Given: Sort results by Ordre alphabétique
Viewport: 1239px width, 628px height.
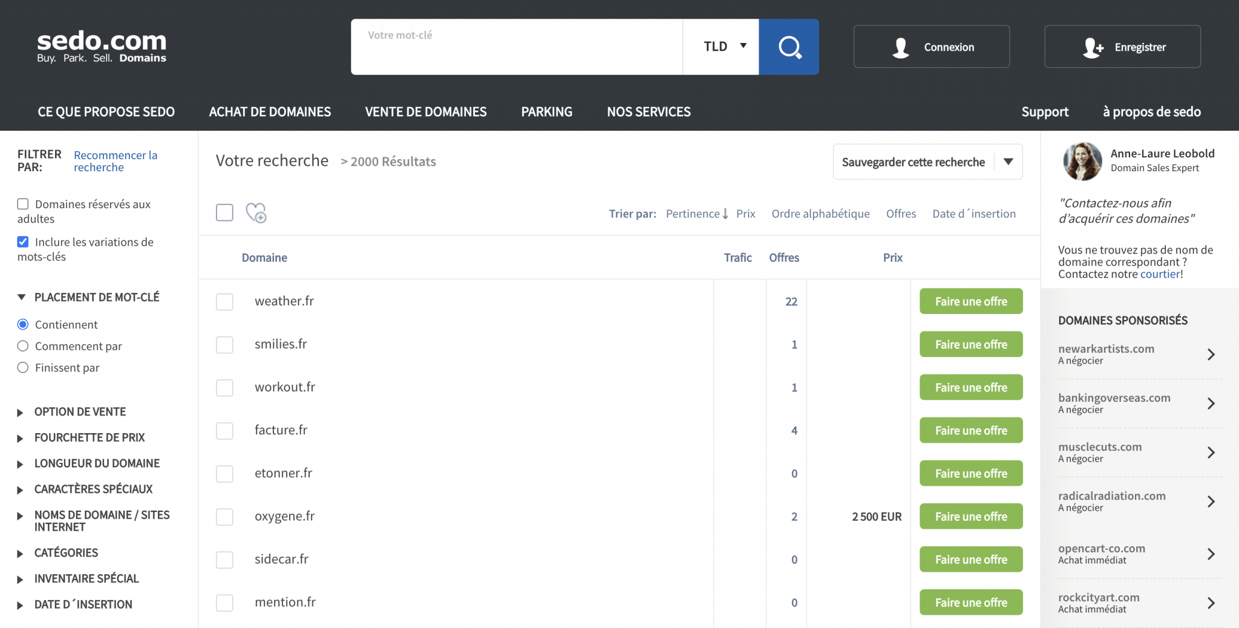Looking at the screenshot, I should pos(820,214).
